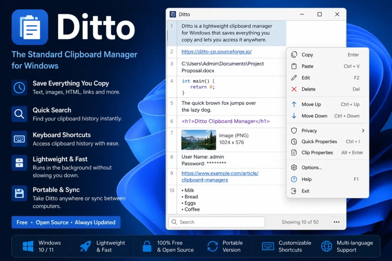392x261 pixels.
Task: Click the Help question mark icon
Action: [x=294, y=179]
